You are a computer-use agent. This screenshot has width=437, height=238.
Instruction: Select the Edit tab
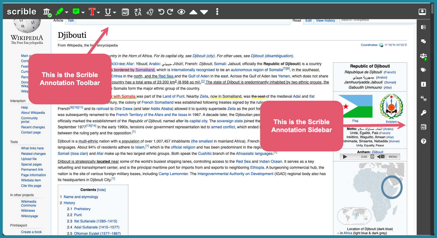(308, 21)
